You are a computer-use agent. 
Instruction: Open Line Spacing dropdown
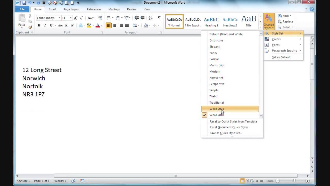click(136, 25)
